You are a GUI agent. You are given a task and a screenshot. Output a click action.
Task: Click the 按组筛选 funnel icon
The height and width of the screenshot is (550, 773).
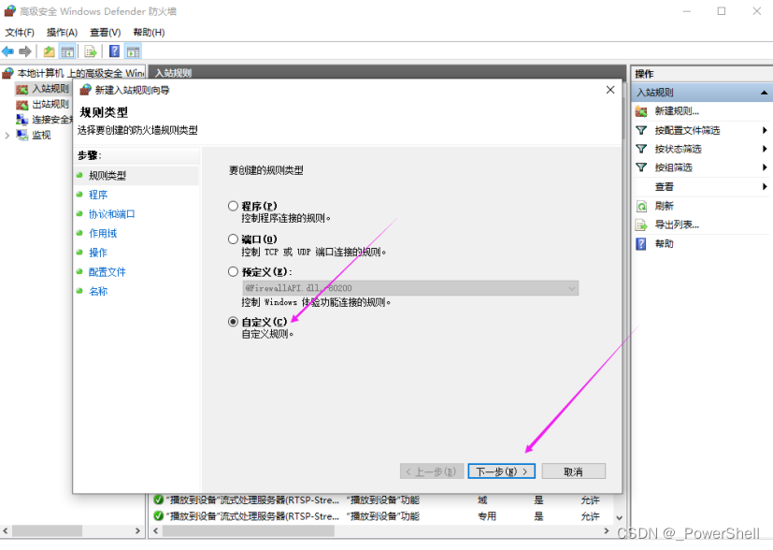[x=641, y=167]
